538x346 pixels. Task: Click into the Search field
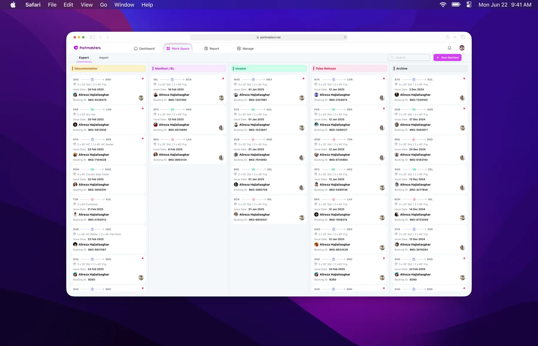[409, 57]
